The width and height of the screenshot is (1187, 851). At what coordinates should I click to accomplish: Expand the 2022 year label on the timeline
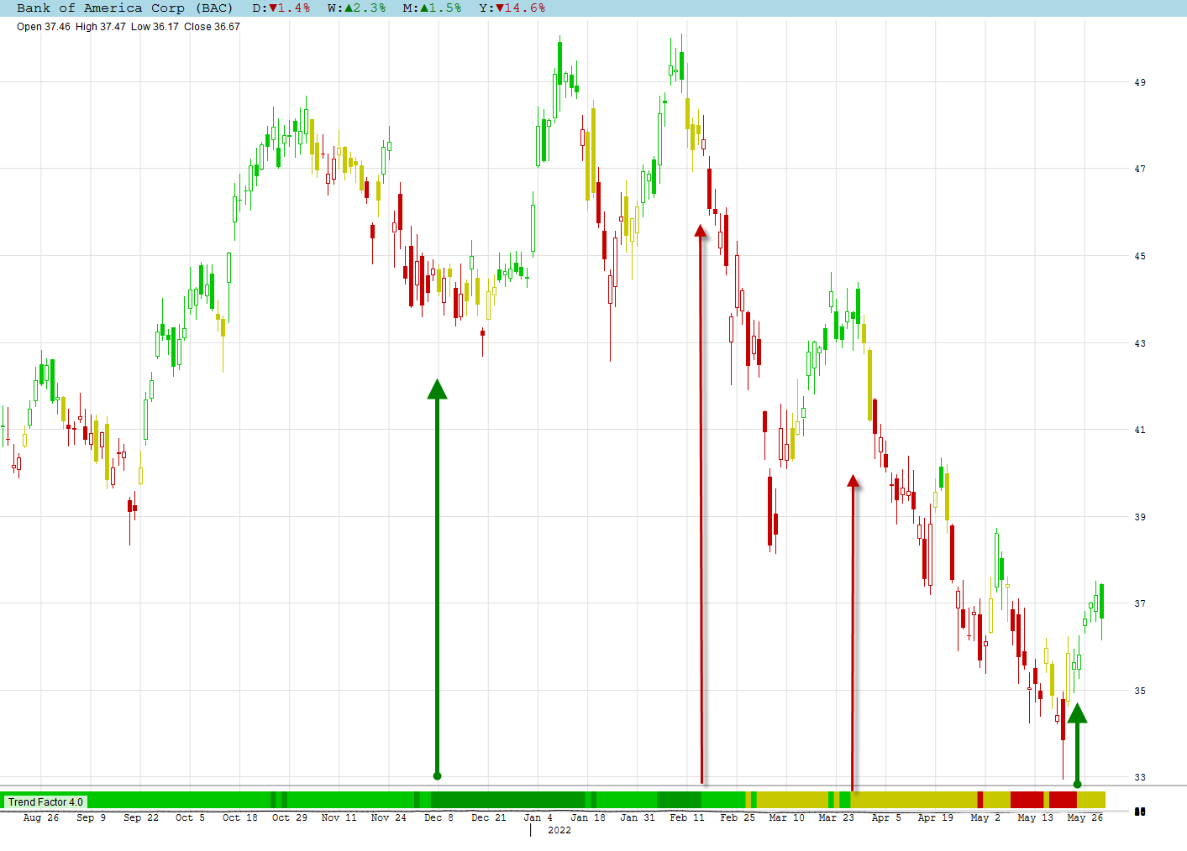point(559,831)
